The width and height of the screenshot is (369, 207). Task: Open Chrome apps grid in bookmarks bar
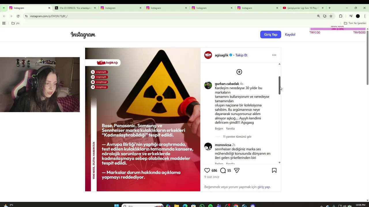click(4, 23)
